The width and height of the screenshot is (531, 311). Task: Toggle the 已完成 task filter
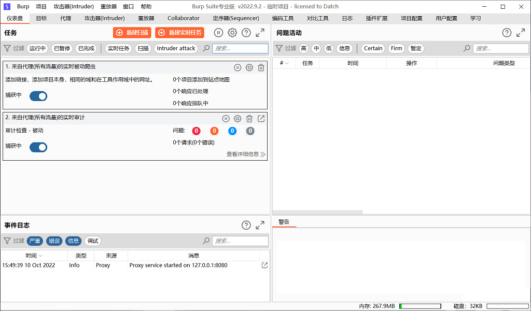click(x=86, y=48)
